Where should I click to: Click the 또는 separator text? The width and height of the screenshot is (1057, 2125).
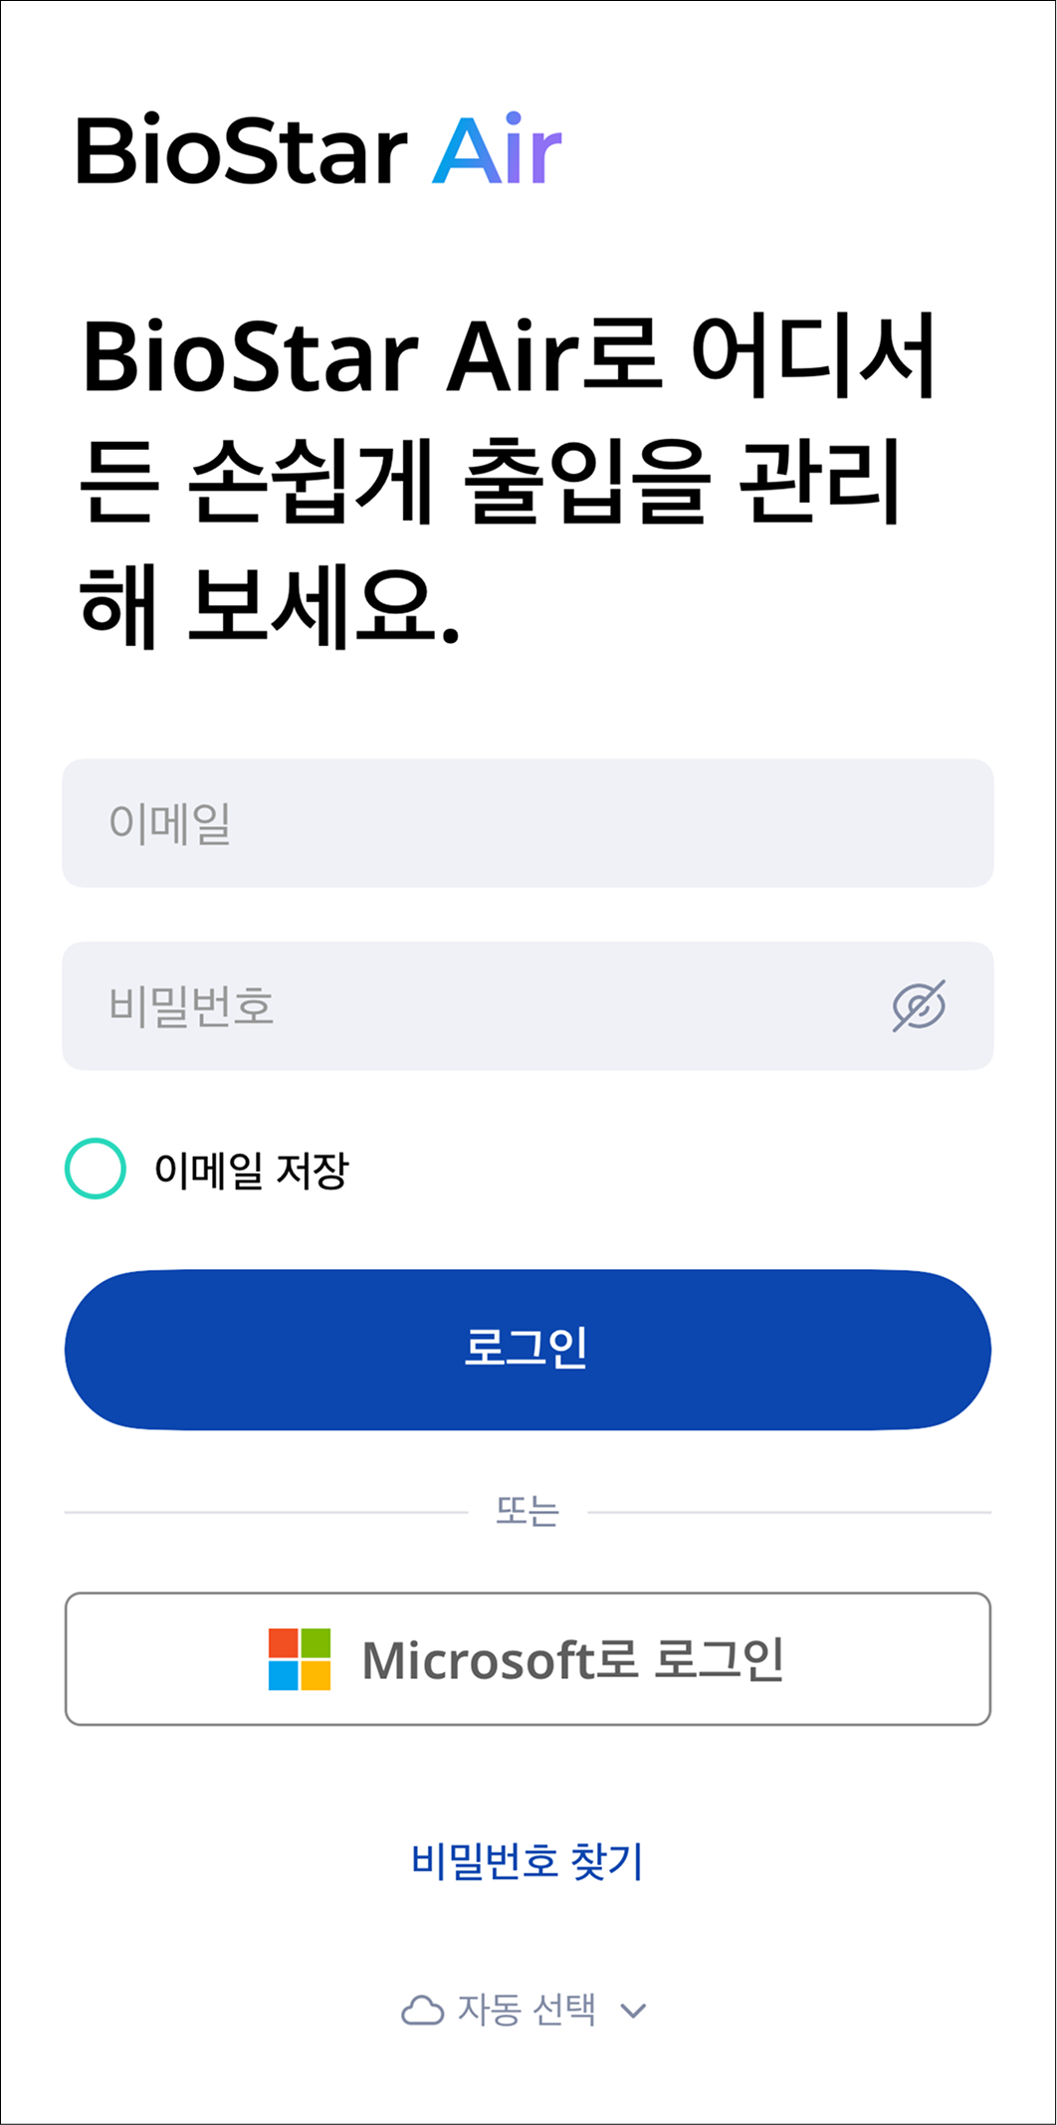point(528,1512)
